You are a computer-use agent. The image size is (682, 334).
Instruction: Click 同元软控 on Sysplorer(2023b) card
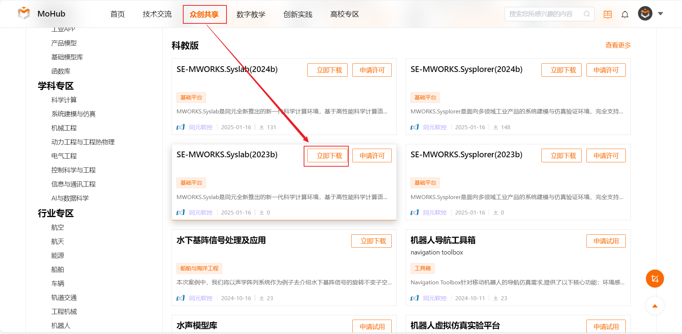pos(435,212)
